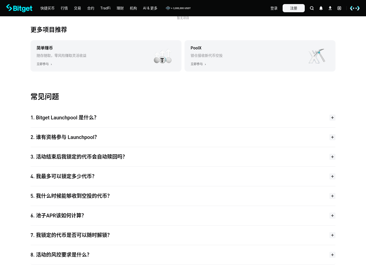
Task: Click the Tether coins illustration in 简单赚币 card
Action: tap(163, 56)
